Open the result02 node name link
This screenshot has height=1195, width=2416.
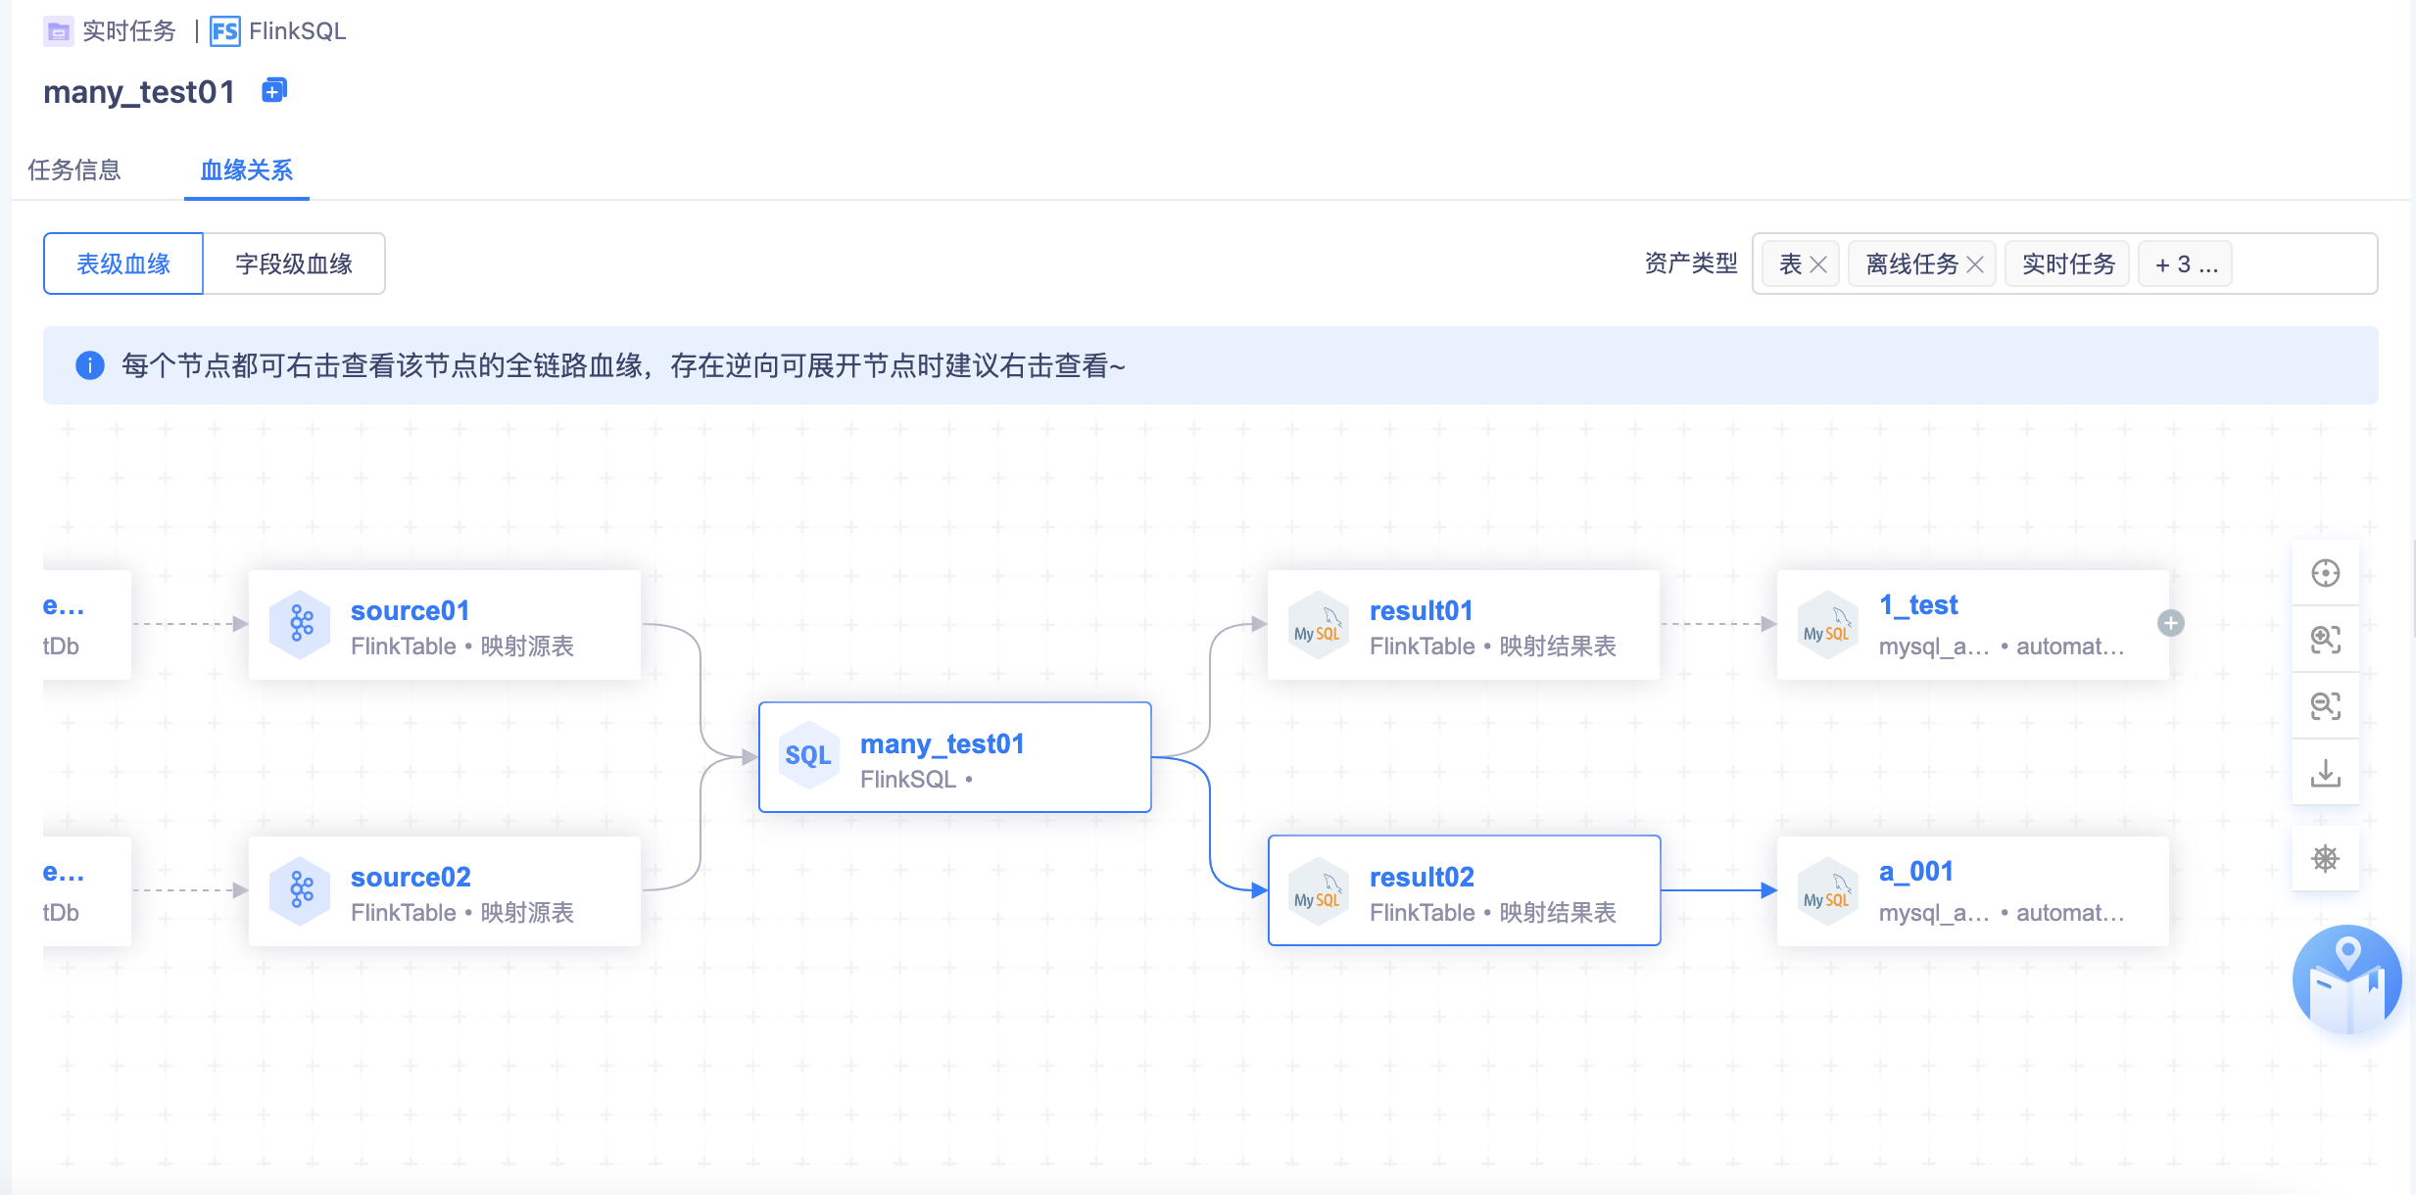click(x=1422, y=877)
